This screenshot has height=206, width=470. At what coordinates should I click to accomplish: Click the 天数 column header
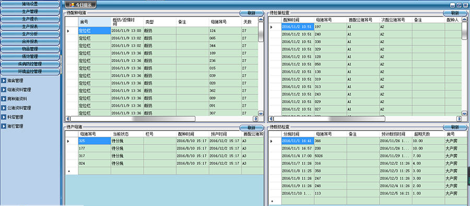coord(250,22)
